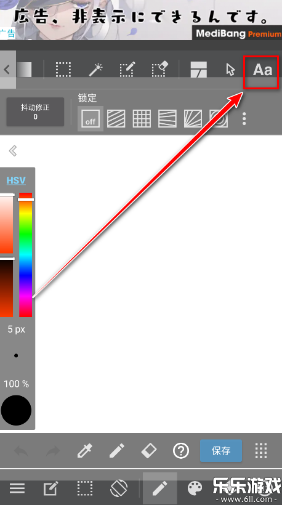Viewport: 282px width, 505px height.
Task: Select the arrow operation tool
Action: tap(230, 70)
